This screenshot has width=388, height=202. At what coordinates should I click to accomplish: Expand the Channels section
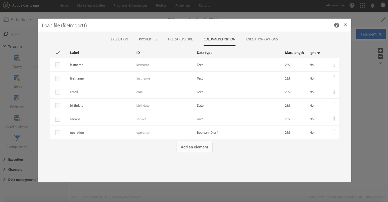coord(4,169)
